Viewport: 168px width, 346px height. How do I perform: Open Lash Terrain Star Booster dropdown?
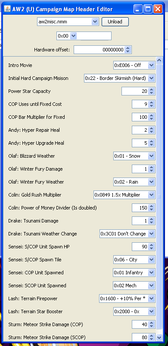151,311
